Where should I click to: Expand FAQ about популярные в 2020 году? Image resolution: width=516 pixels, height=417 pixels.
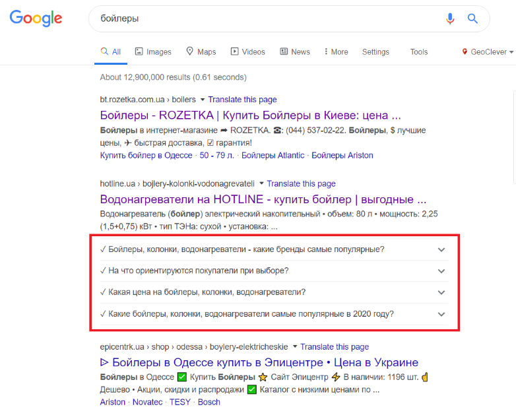pyautogui.click(x=274, y=314)
